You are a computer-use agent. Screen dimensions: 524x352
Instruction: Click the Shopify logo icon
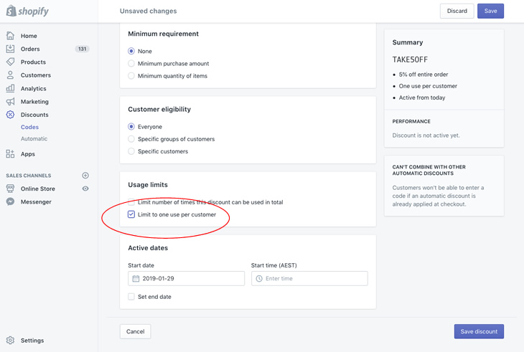pos(11,11)
